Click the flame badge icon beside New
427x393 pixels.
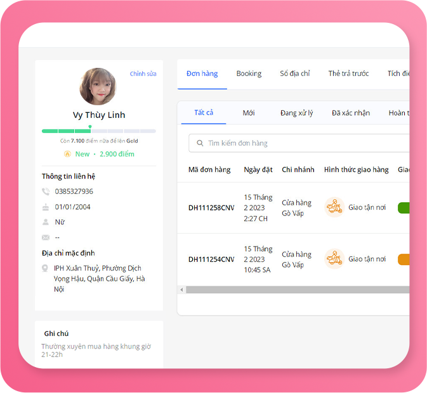tap(67, 154)
